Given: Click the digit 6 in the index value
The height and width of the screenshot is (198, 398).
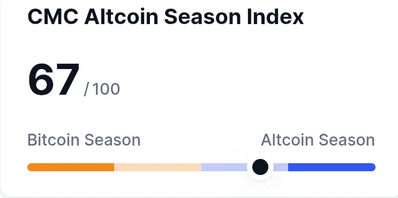Looking at the screenshot, I should click(x=40, y=80).
